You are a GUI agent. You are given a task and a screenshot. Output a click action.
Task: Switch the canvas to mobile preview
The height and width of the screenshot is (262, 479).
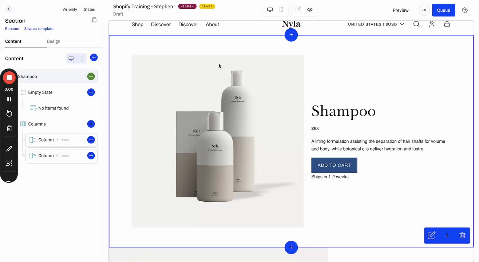281,10
